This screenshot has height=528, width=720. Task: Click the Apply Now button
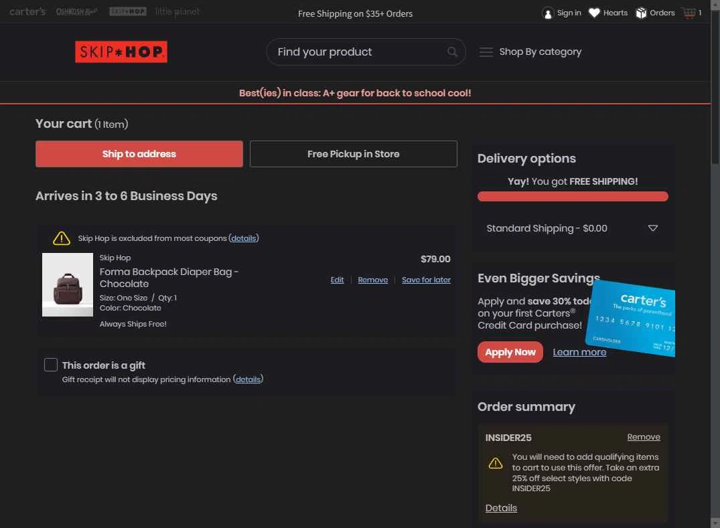click(x=510, y=352)
